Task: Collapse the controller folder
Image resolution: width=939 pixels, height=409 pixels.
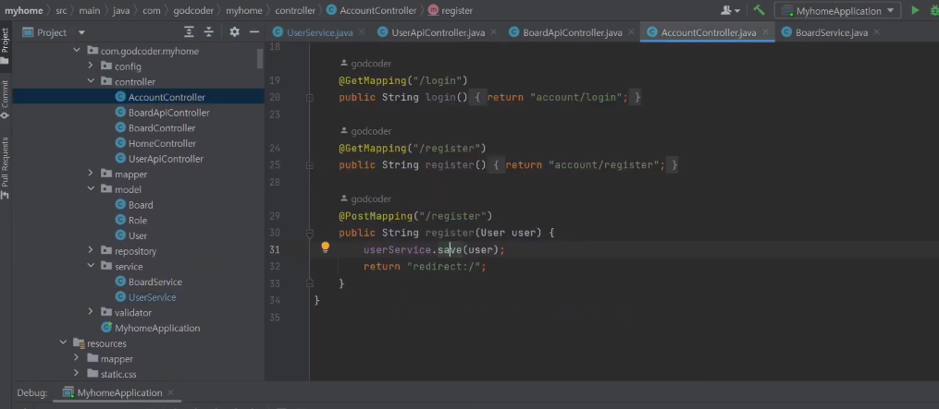Action: (91, 81)
